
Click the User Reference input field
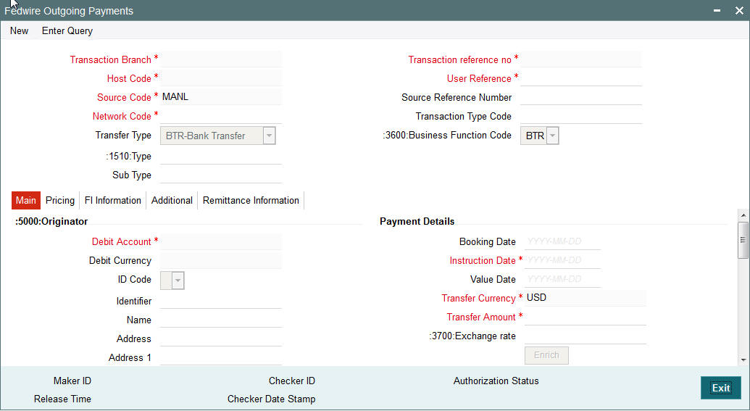pyautogui.click(x=580, y=78)
